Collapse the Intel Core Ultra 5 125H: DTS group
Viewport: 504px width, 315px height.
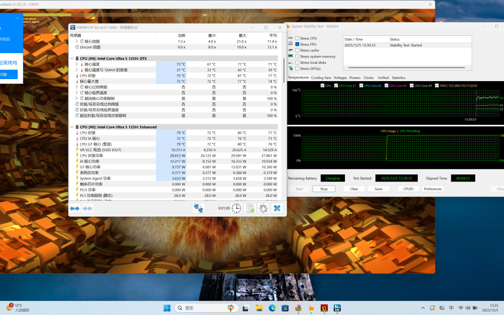click(72, 58)
